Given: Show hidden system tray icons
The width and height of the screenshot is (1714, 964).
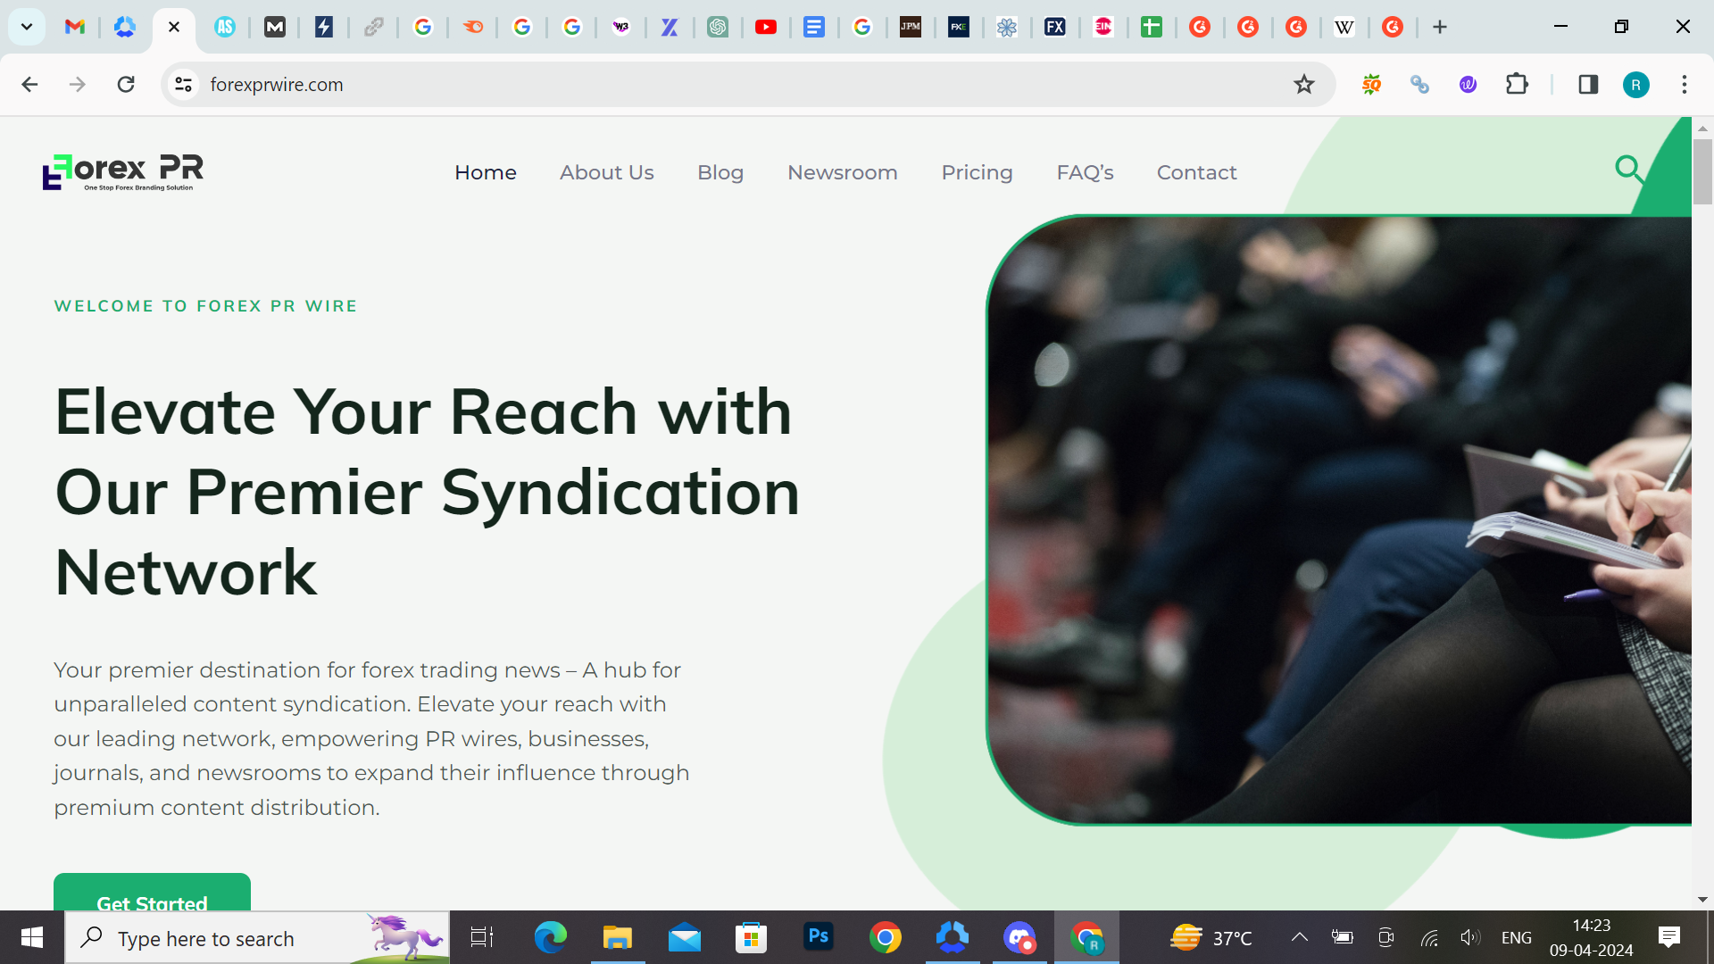Looking at the screenshot, I should (1299, 937).
